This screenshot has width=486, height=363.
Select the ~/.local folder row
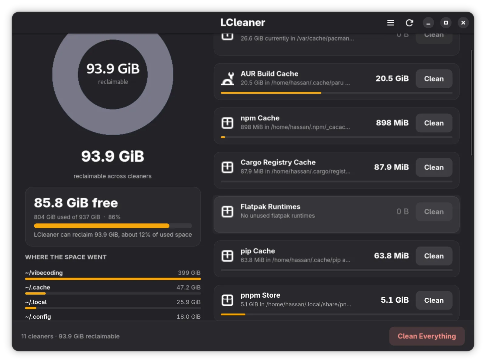[113, 304]
